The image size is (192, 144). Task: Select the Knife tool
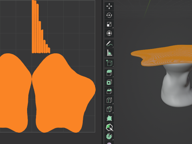click(109, 109)
